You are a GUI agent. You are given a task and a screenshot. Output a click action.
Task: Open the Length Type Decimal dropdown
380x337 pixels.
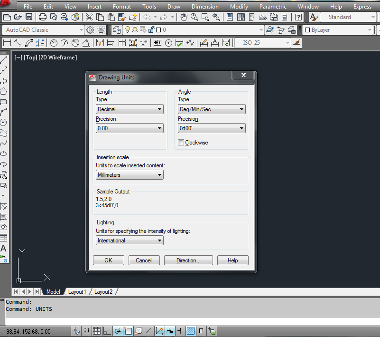(130, 109)
